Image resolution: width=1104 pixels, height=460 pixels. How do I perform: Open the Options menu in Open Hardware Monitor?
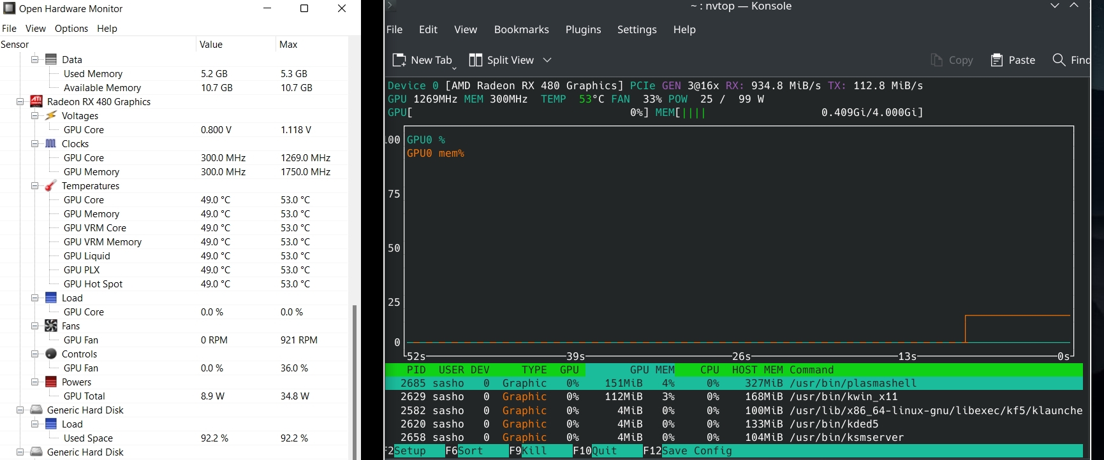(71, 29)
